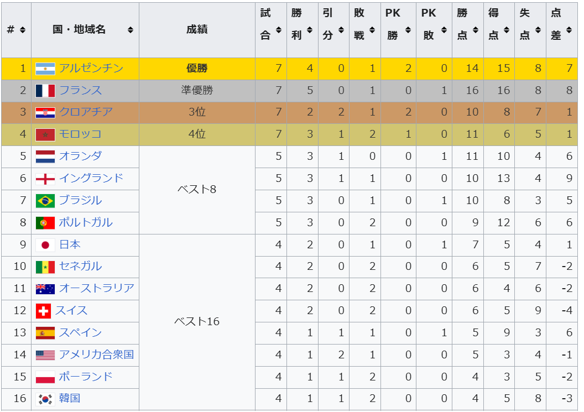Open the アメリカ合衆国 link
The width and height of the screenshot is (584, 412).
pyautogui.click(x=96, y=354)
